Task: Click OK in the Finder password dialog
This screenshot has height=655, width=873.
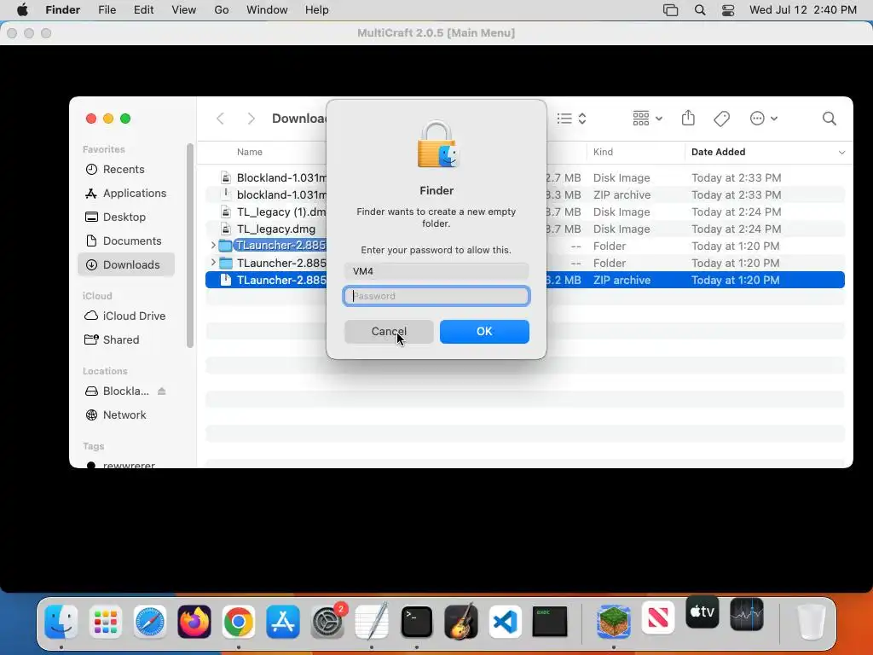Action: (x=484, y=332)
